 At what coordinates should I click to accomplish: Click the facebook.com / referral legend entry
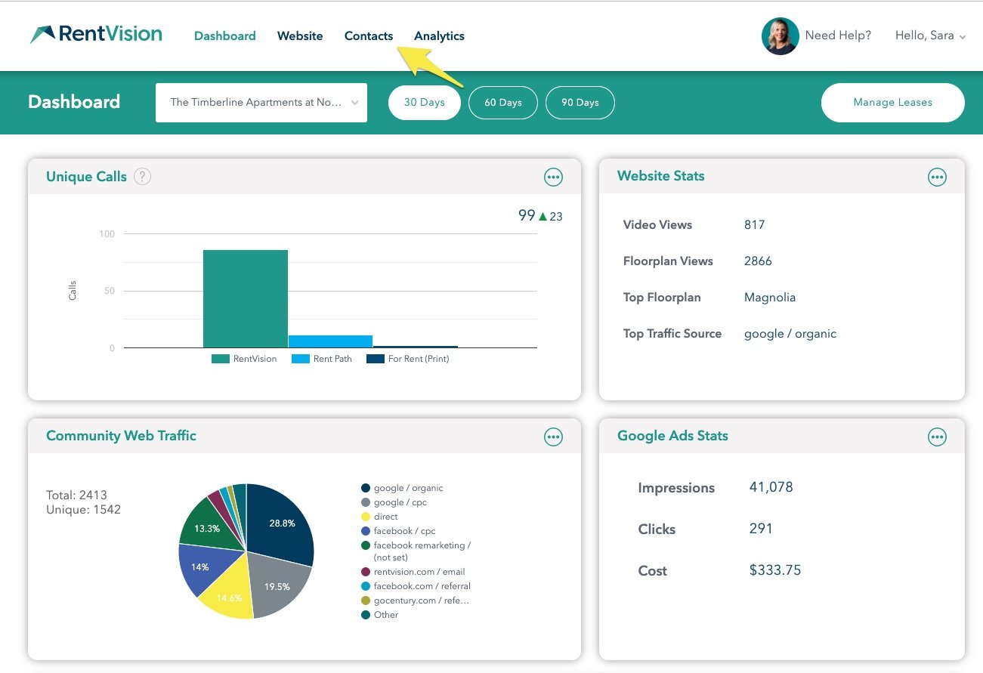click(416, 586)
